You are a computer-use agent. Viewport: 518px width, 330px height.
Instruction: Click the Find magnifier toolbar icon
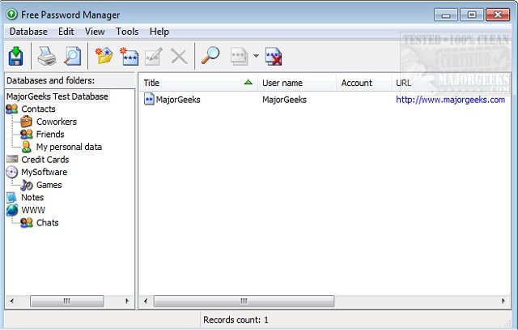click(x=210, y=55)
